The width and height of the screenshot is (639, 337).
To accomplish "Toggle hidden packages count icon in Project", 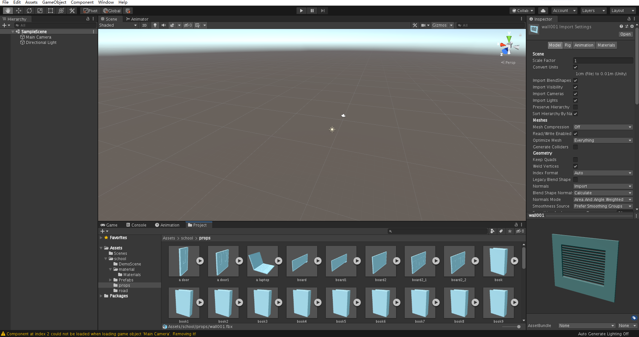I will [520, 231].
